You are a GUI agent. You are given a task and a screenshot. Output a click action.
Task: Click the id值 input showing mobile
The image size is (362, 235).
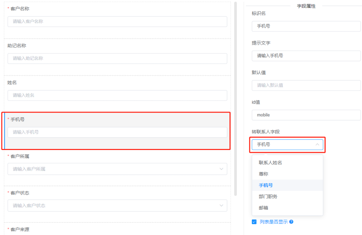point(306,115)
